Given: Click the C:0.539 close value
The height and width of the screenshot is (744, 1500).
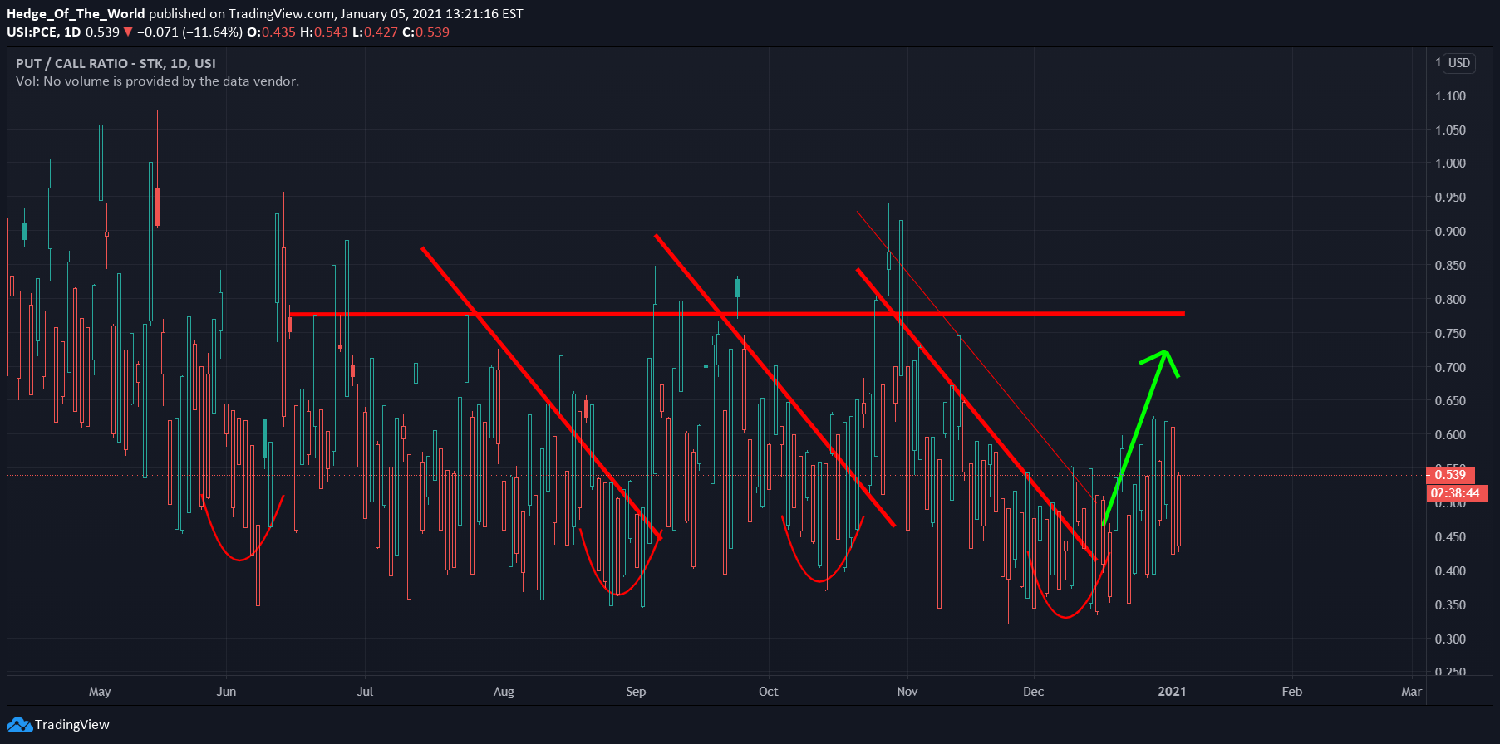Looking at the screenshot, I should point(425,32).
